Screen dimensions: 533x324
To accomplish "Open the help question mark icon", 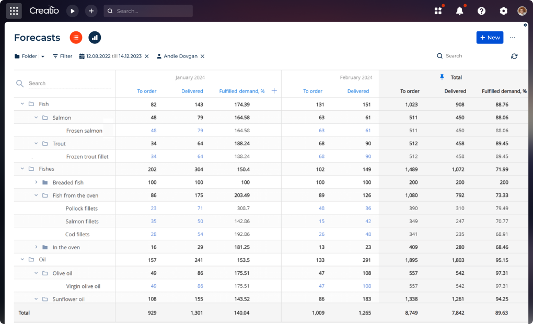I will coord(481,11).
